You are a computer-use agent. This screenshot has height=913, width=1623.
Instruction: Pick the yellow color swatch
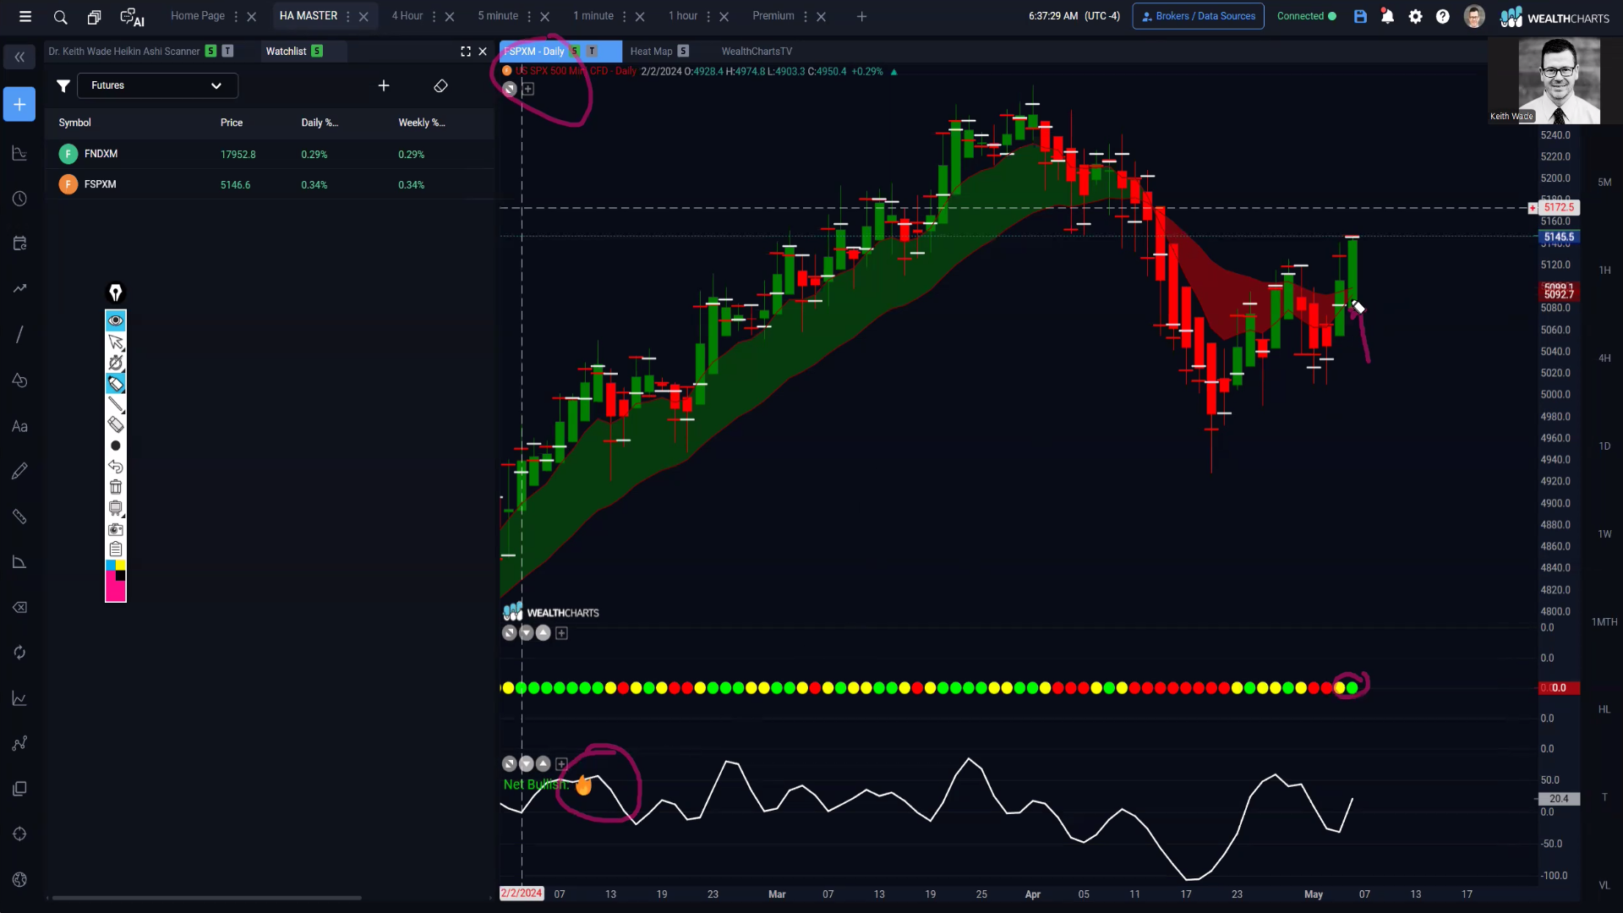tap(121, 565)
